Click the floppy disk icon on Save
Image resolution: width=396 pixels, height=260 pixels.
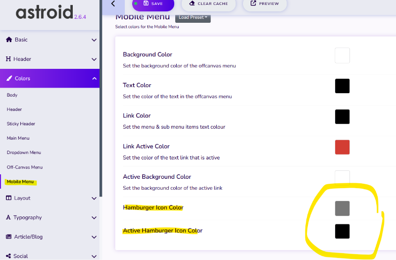[x=146, y=3]
